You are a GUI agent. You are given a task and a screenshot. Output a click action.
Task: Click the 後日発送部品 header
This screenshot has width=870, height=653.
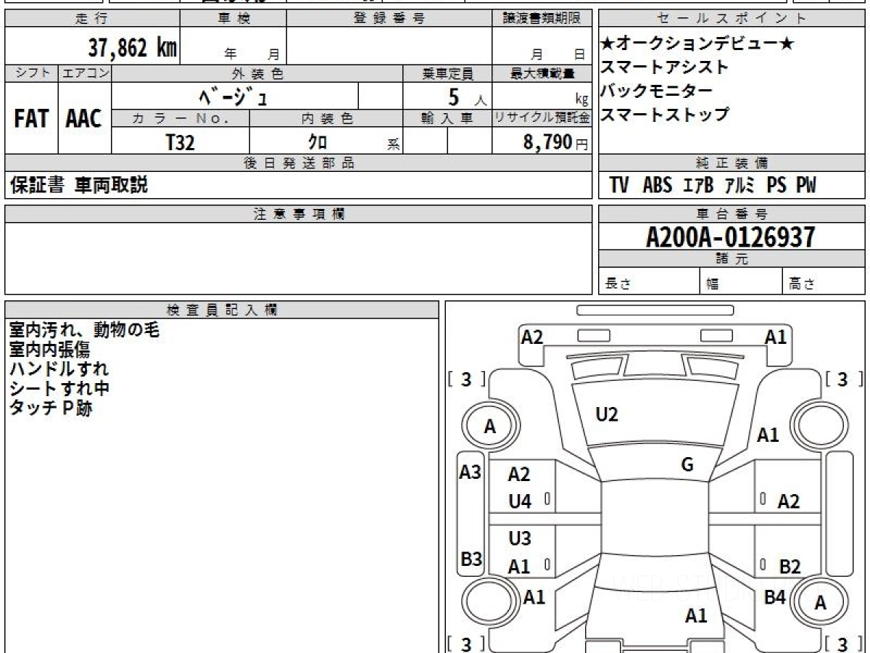tap(298, 163)
